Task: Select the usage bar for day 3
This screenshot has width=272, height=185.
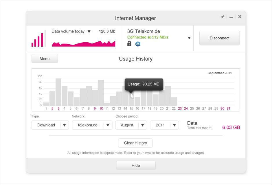Action: coord(58,92)
